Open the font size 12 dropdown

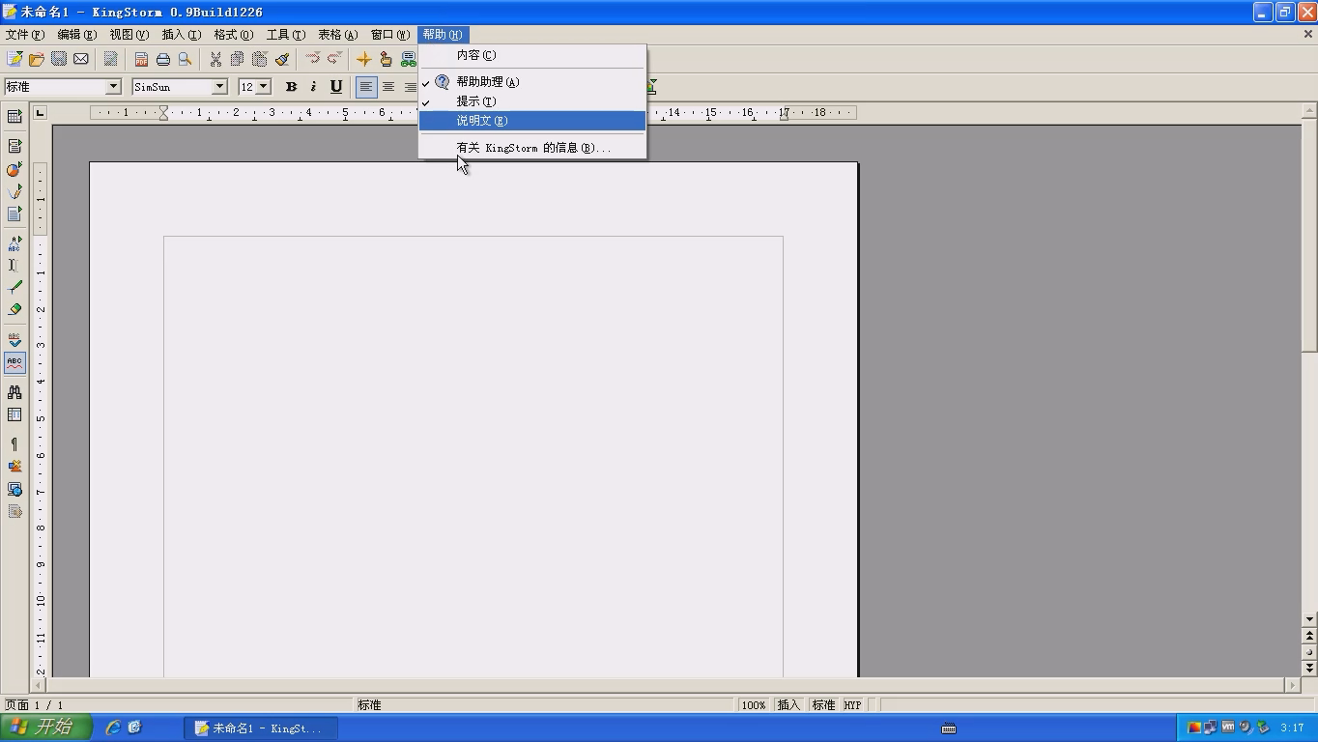pos(264,87)
